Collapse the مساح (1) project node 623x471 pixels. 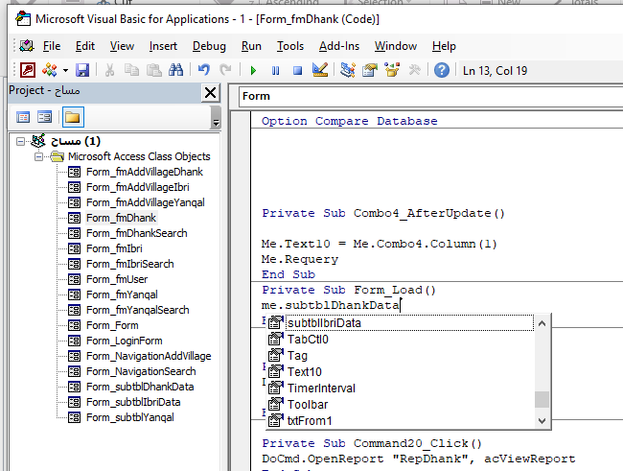click(x=20, y=141)
